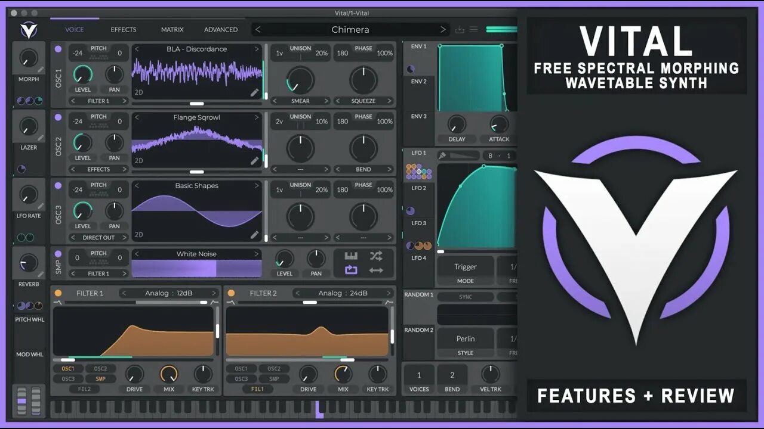The image size is (764, 429).
Task: Click the LFO 1 paint brush icon
Action: tap(442, 156)
